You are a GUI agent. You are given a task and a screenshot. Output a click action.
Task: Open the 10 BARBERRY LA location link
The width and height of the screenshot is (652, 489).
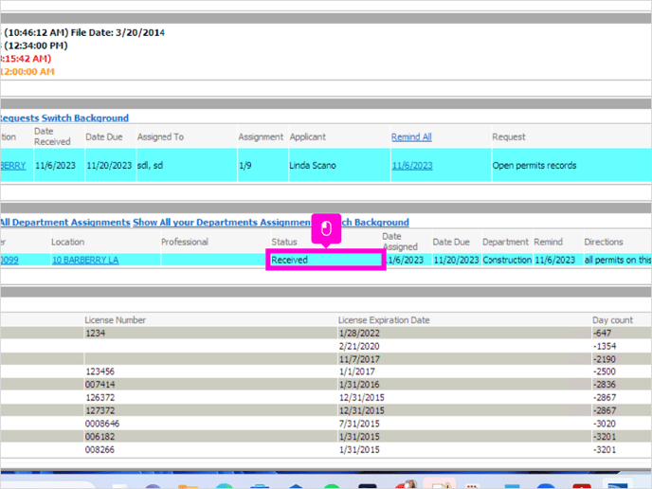tap(85, 261)
